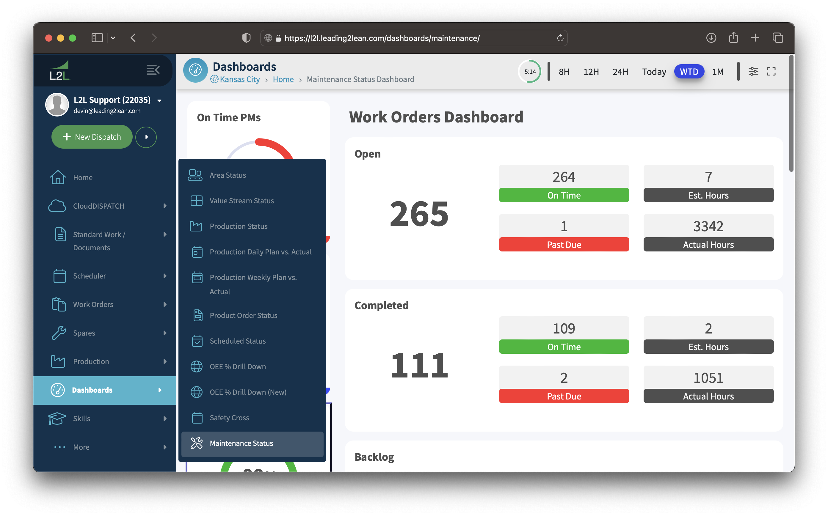The height and width of the screenshot is (516, 828).
Task: Expand the More submenu arrow
Action: click(165, 447)
